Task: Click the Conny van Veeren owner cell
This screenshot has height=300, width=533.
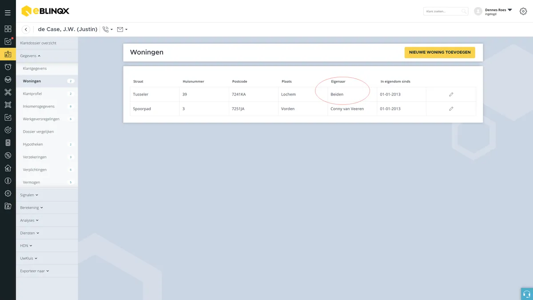Action: click(352, 108)
